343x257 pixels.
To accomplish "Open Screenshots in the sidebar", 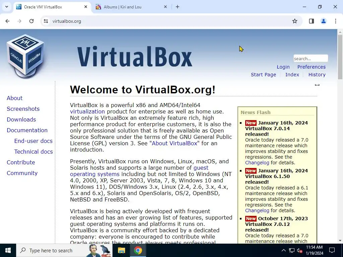I will 23,109.
